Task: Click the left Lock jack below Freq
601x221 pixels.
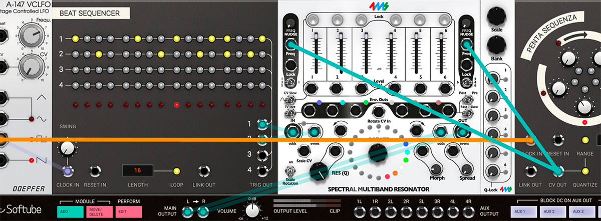Action: coord(290,65)
